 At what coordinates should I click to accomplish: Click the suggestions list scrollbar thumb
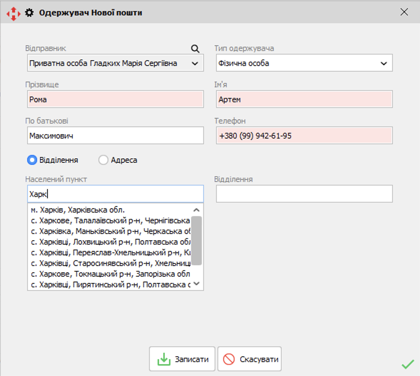(196, 240)
